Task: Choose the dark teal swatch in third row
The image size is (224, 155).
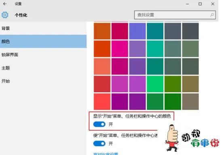Action: pyautogui.click(x=155, y=66)
